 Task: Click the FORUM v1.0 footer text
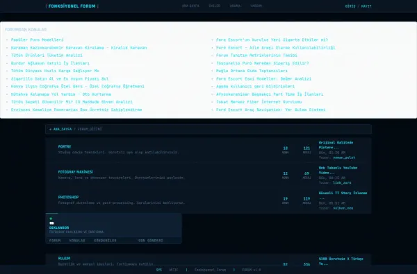pos(252,270)
